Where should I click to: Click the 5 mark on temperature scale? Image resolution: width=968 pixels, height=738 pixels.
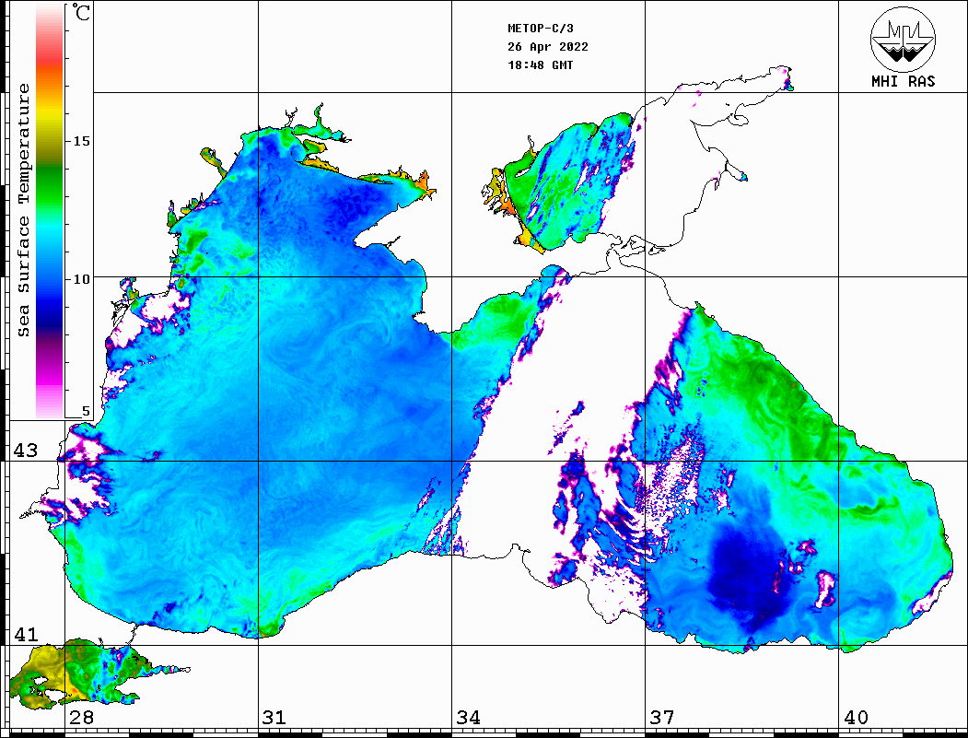86,411
